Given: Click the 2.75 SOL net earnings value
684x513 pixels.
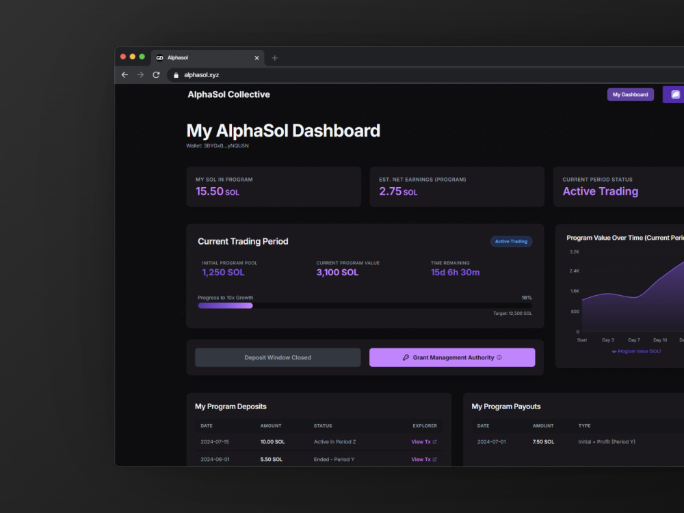Looking at the screenshot, I should tap(398, 191).
